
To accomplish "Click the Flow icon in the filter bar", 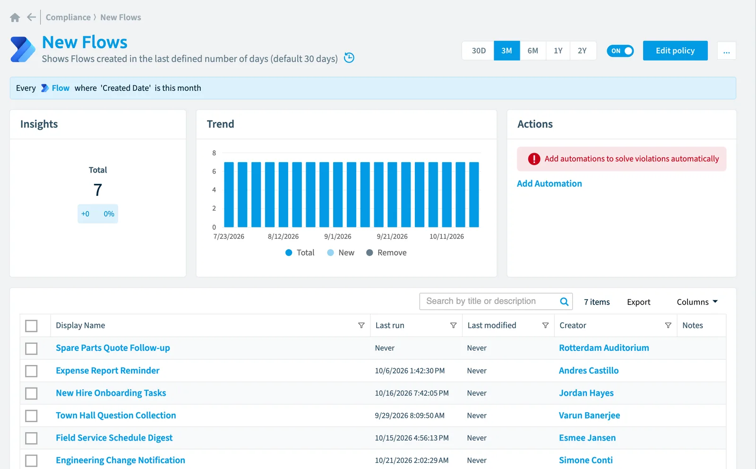I will [x=45, y=88].
